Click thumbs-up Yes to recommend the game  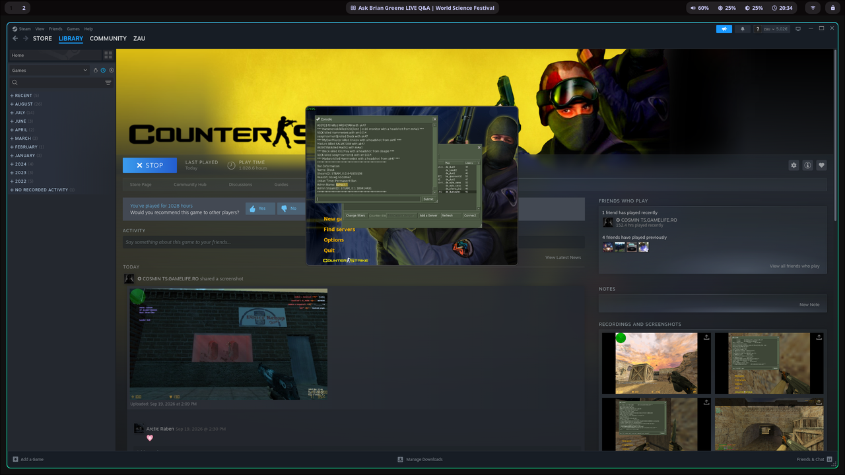[260, 208]
